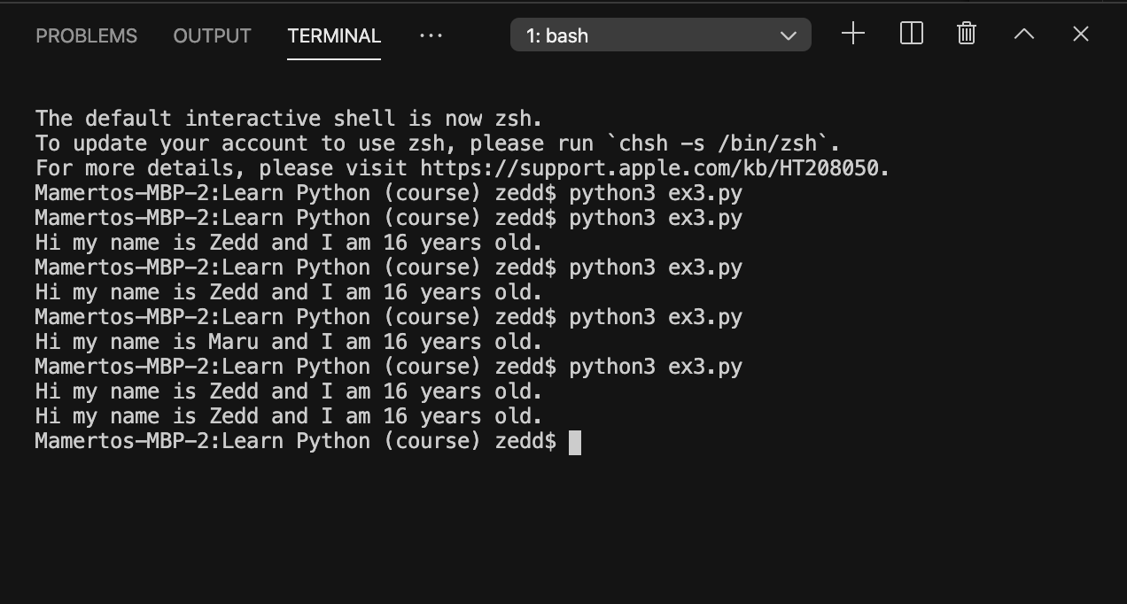Close the panel using the X icon
Viewport: 1127px width, 604px height.
click(x=1081, y=34)
